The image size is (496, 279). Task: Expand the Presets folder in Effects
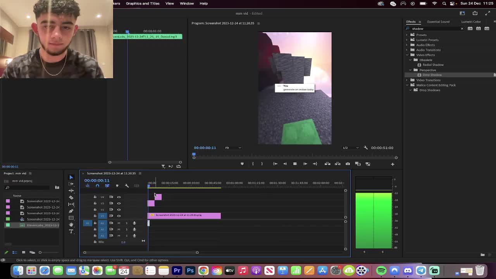pyautogui.click(x=407, y=35)
